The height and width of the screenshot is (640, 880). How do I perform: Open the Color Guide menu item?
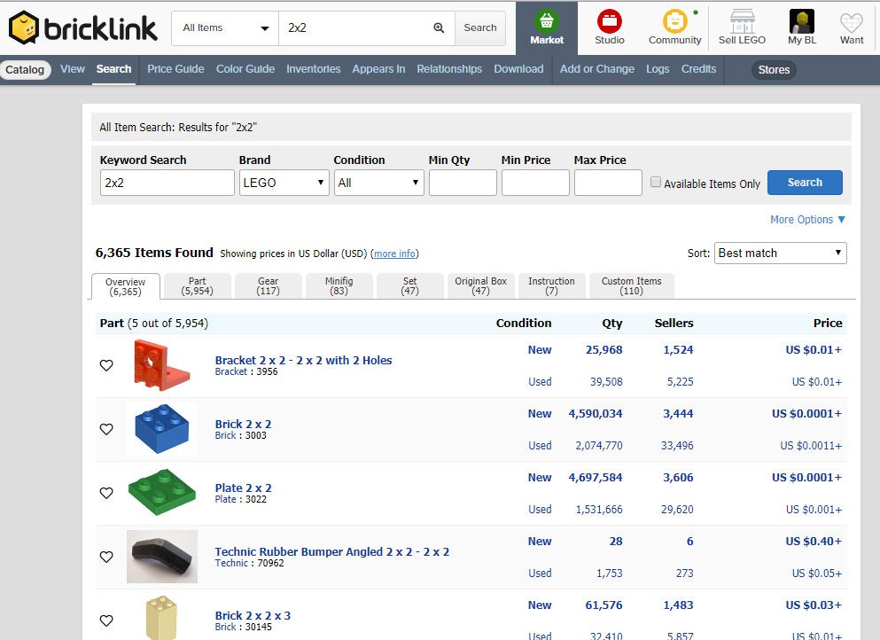(245, 69)
